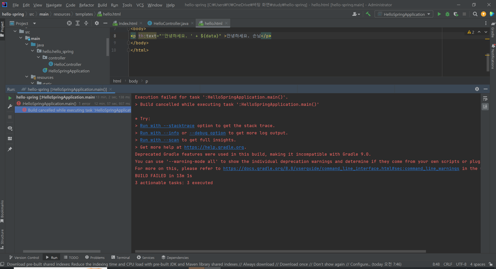Open Project panel gear options

coord(97,23)
